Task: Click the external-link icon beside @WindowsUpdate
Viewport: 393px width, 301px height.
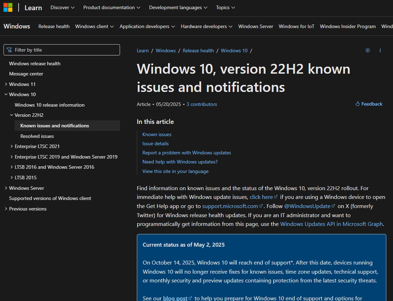Action: point(333,206)
